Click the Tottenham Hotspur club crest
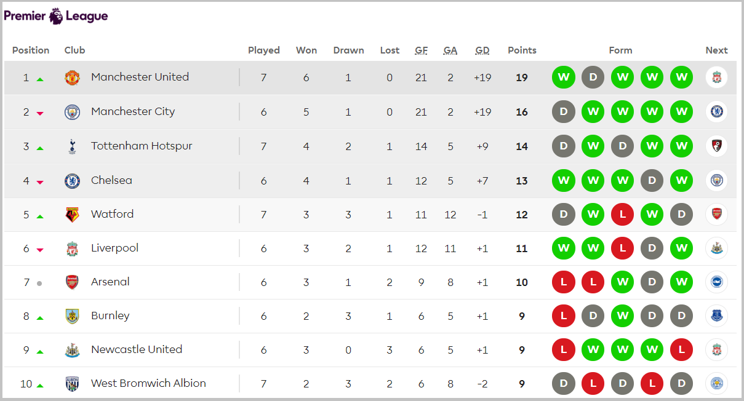The width and height of the screenshot is (744, 401). tap(73, 146)
